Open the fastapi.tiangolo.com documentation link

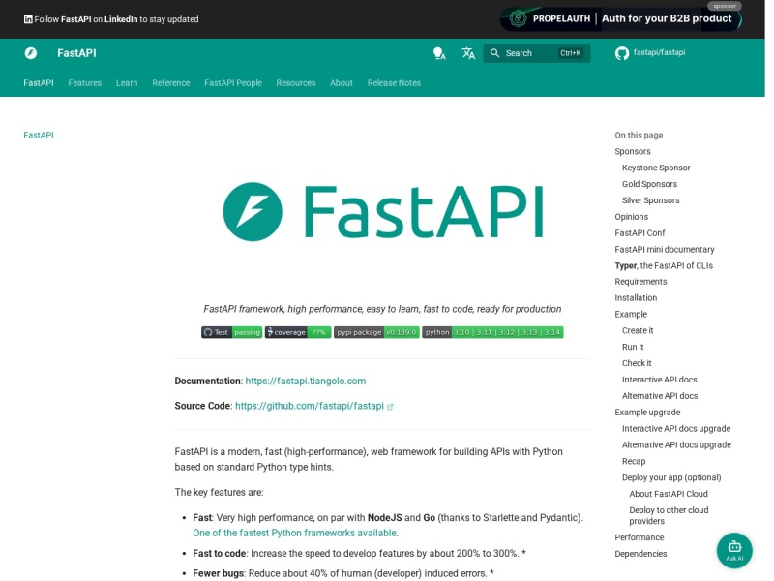click(x=306, y=381)
